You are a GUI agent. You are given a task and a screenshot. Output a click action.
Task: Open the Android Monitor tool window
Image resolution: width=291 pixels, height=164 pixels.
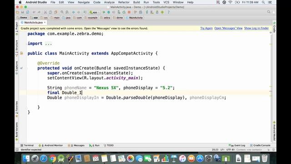[50, 145]
